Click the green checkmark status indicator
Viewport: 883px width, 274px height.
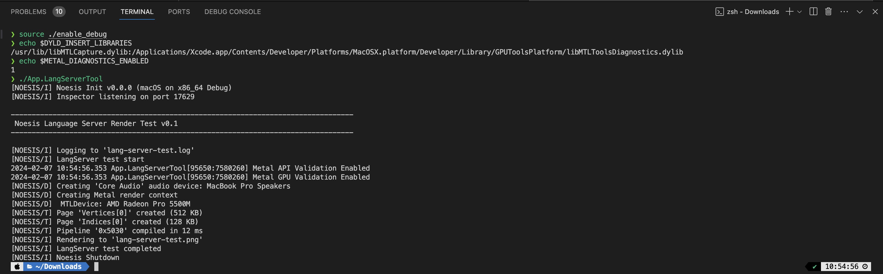pyautogui.click(x=814, y=267)
